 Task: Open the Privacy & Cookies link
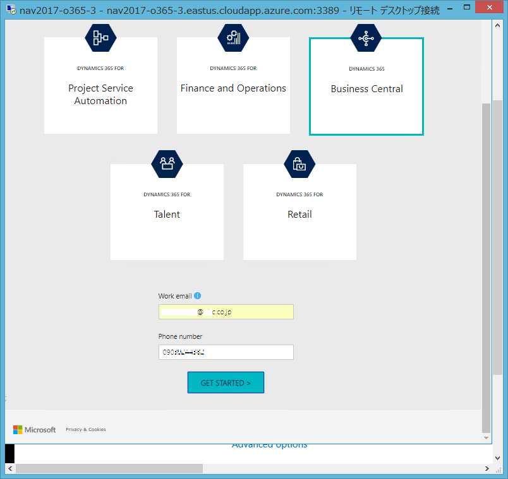tap(86, 430)
